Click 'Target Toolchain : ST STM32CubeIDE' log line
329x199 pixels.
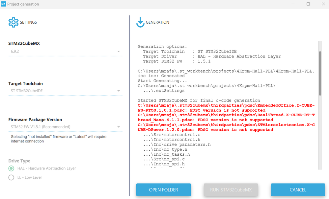pyautogui.click(x=190, y=52)
